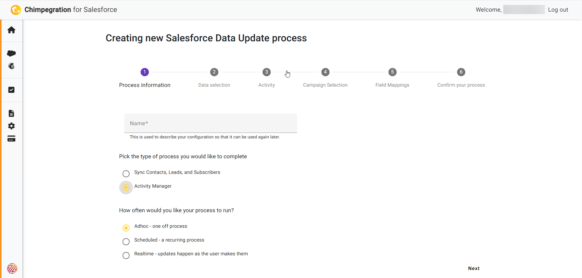Screen dimensions: 582x278
Task: Focus the Name input field
Action: (211, 123)
